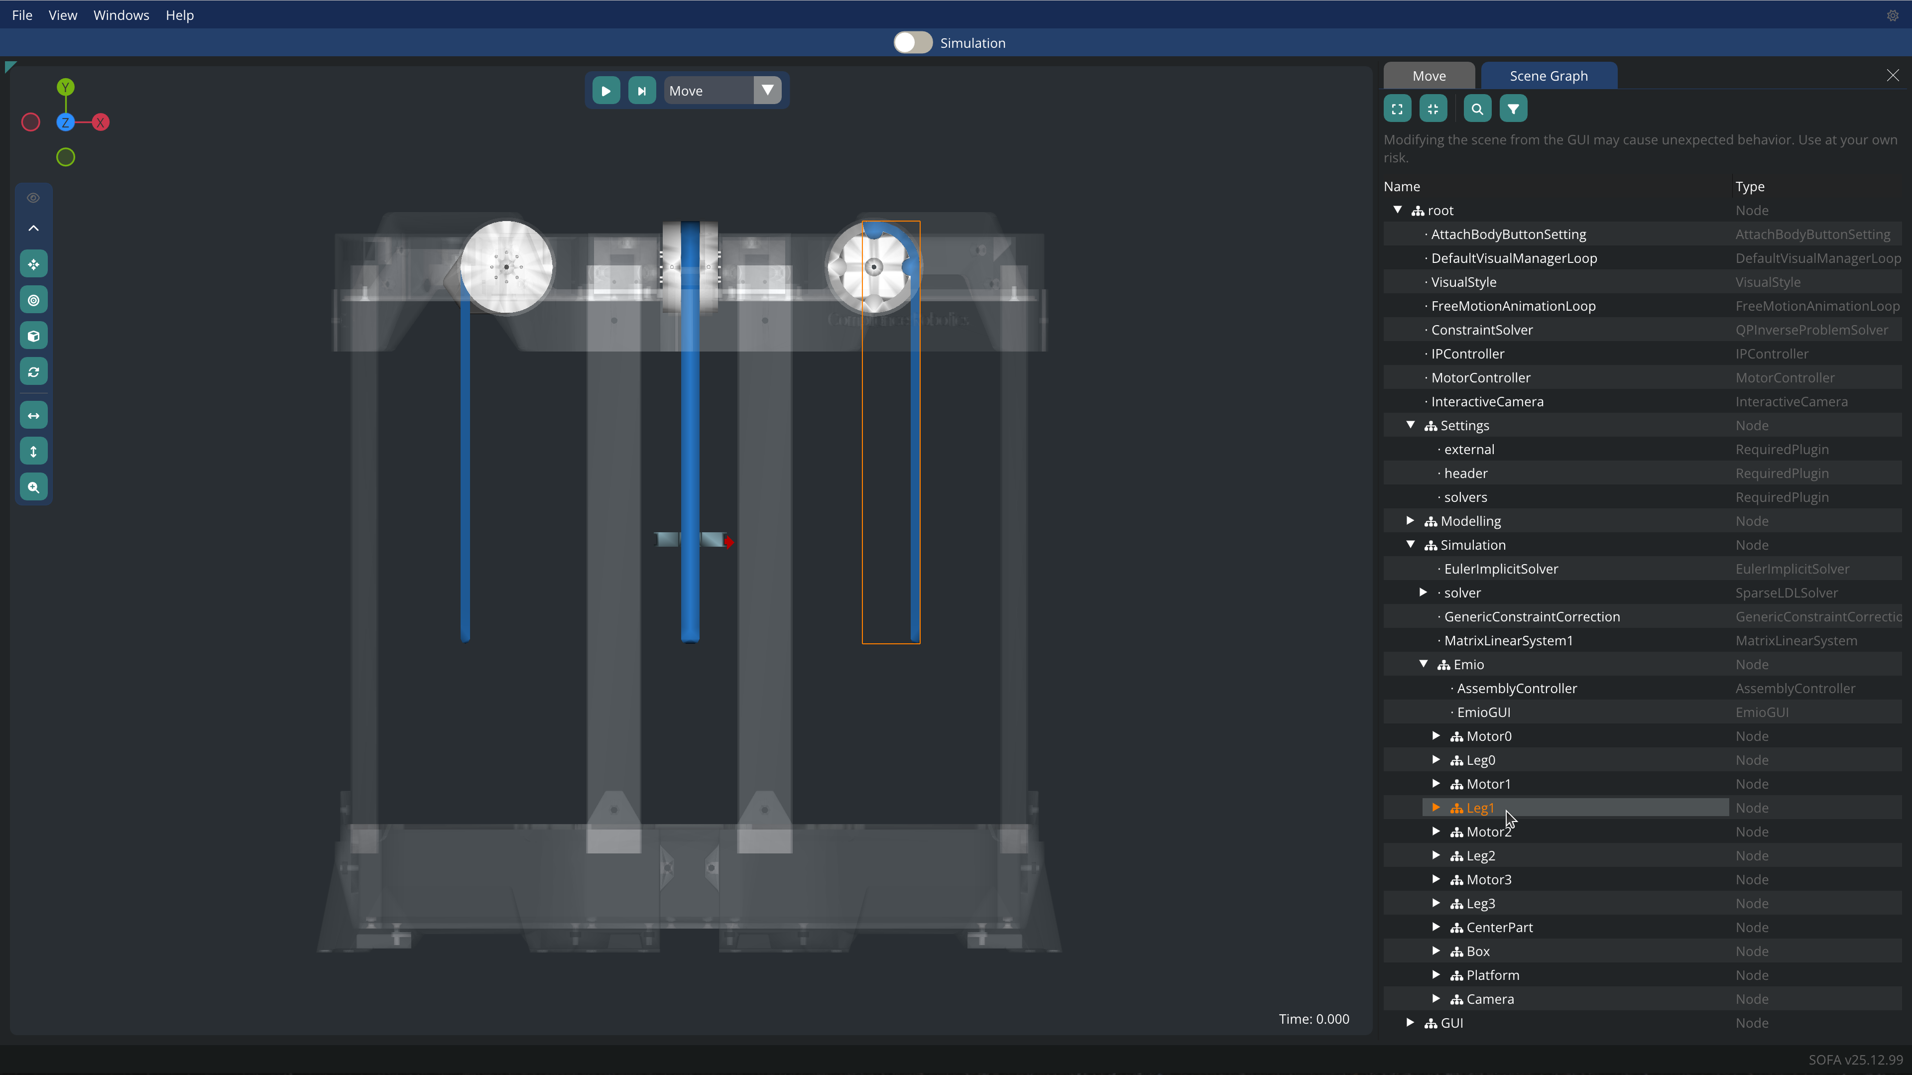The height and width of the screenshot is (1075, 1912).
Task: Open the Move dropdown arrow in viewport
Action: (x=767, y=91)
